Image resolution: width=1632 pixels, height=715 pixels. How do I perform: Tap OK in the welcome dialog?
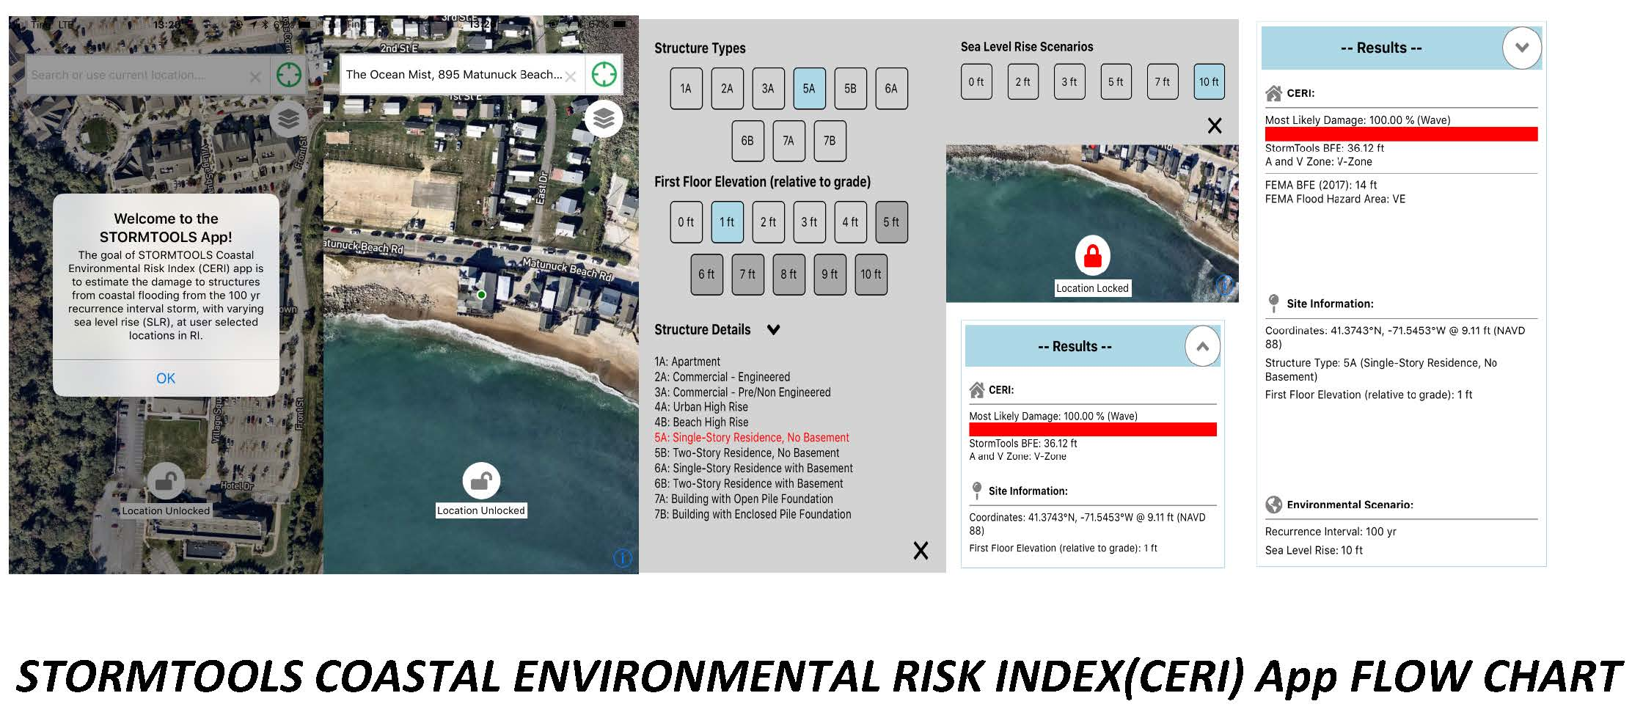[166, 378]
